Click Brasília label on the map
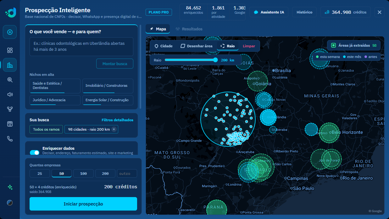This screenshot has height=219, width=389. click(283, 70)
